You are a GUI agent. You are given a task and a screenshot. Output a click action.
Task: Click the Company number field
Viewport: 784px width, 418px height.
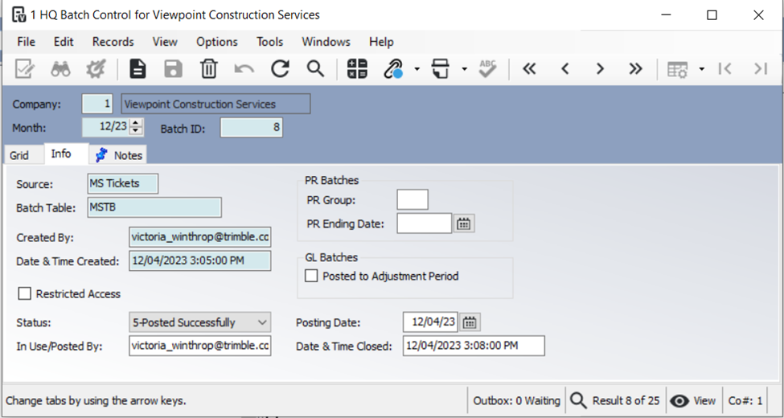click(97, 104)
